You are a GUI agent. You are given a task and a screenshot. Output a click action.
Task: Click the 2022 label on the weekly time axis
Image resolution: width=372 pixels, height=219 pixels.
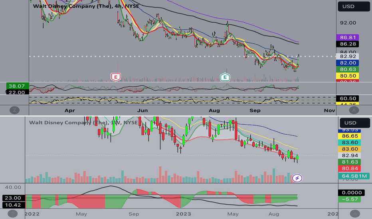coord(32,214)
